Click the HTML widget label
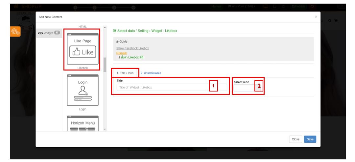Image resolution: width=355 pixels, height=162 pixels. click(83, 27)
